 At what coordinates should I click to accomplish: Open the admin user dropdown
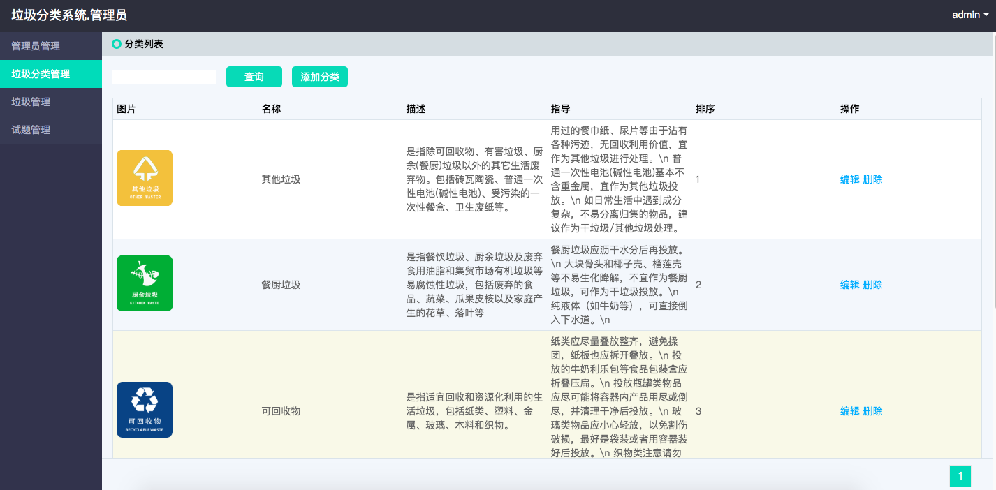coord(970,15)
